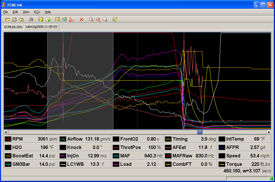The image size is (275, 182).
Task: Click the disconnect cable icon in toolbar
Action: [x=72, y=19]
